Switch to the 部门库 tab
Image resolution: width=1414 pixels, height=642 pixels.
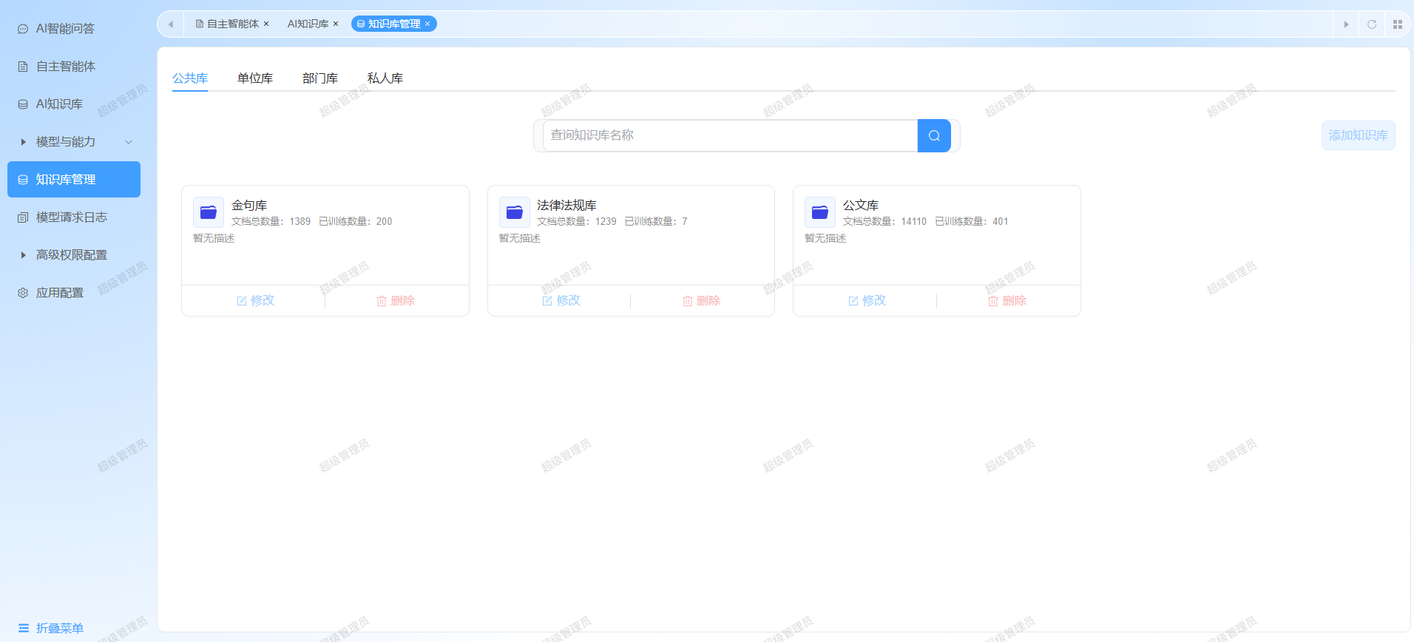click(320, 78)
